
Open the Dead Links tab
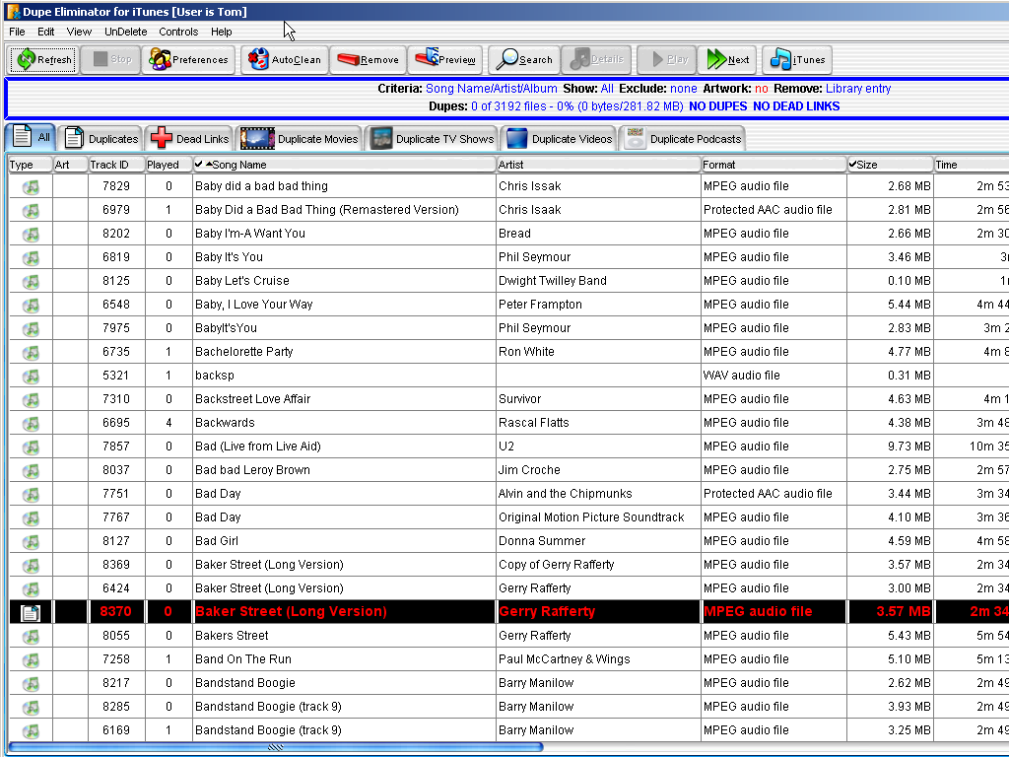(188, 138)
